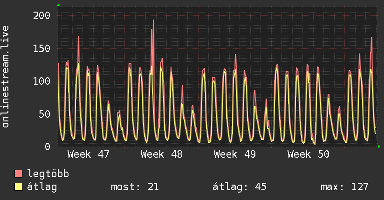Screen dimensions: 384x200
Task: Click the green arrow atop the y-axis
Action: pos(58,5)
